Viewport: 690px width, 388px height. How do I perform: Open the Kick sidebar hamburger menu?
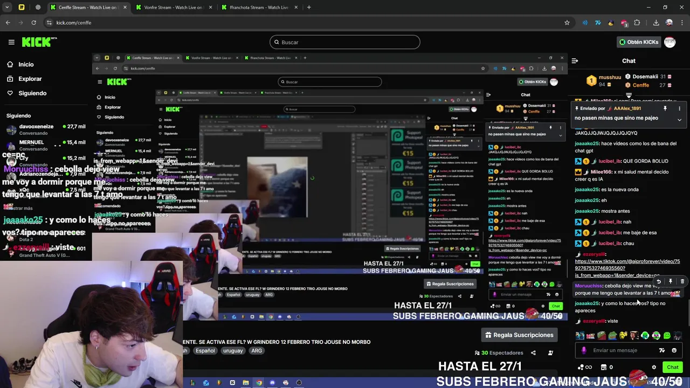11,42
